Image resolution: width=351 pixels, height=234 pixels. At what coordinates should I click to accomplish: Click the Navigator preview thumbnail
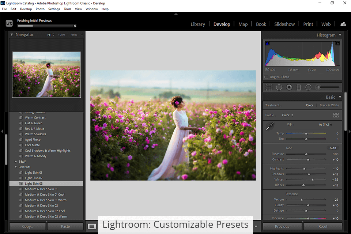[x=46, y=75]
